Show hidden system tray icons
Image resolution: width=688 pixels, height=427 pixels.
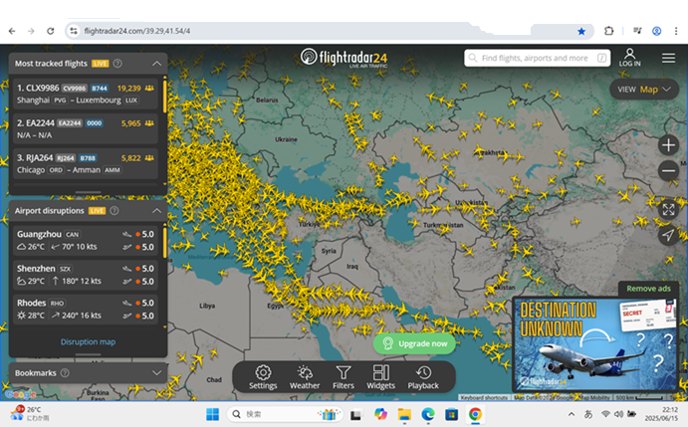572,414
